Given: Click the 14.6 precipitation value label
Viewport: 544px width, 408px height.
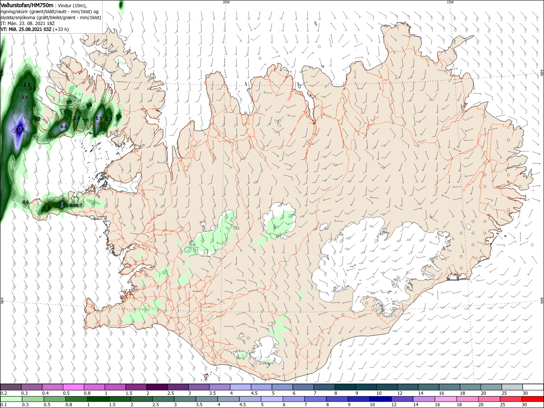Looking at the screenshot, I should coord(20,130).
